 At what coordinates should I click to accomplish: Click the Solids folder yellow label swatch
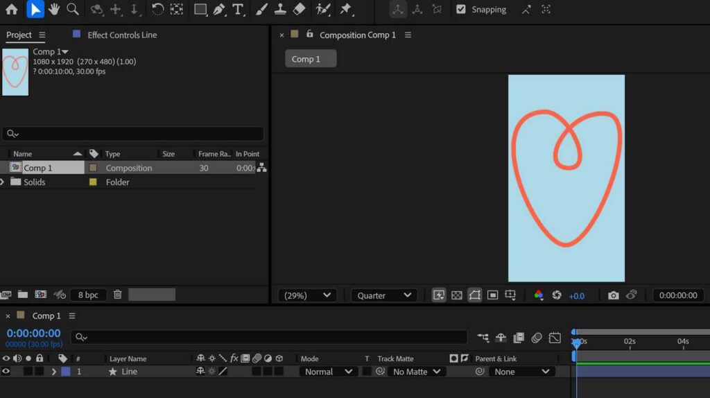point(93,182)
